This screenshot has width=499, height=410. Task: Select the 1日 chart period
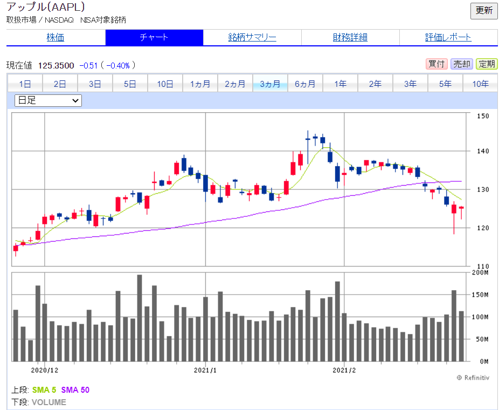coord(25,84)
